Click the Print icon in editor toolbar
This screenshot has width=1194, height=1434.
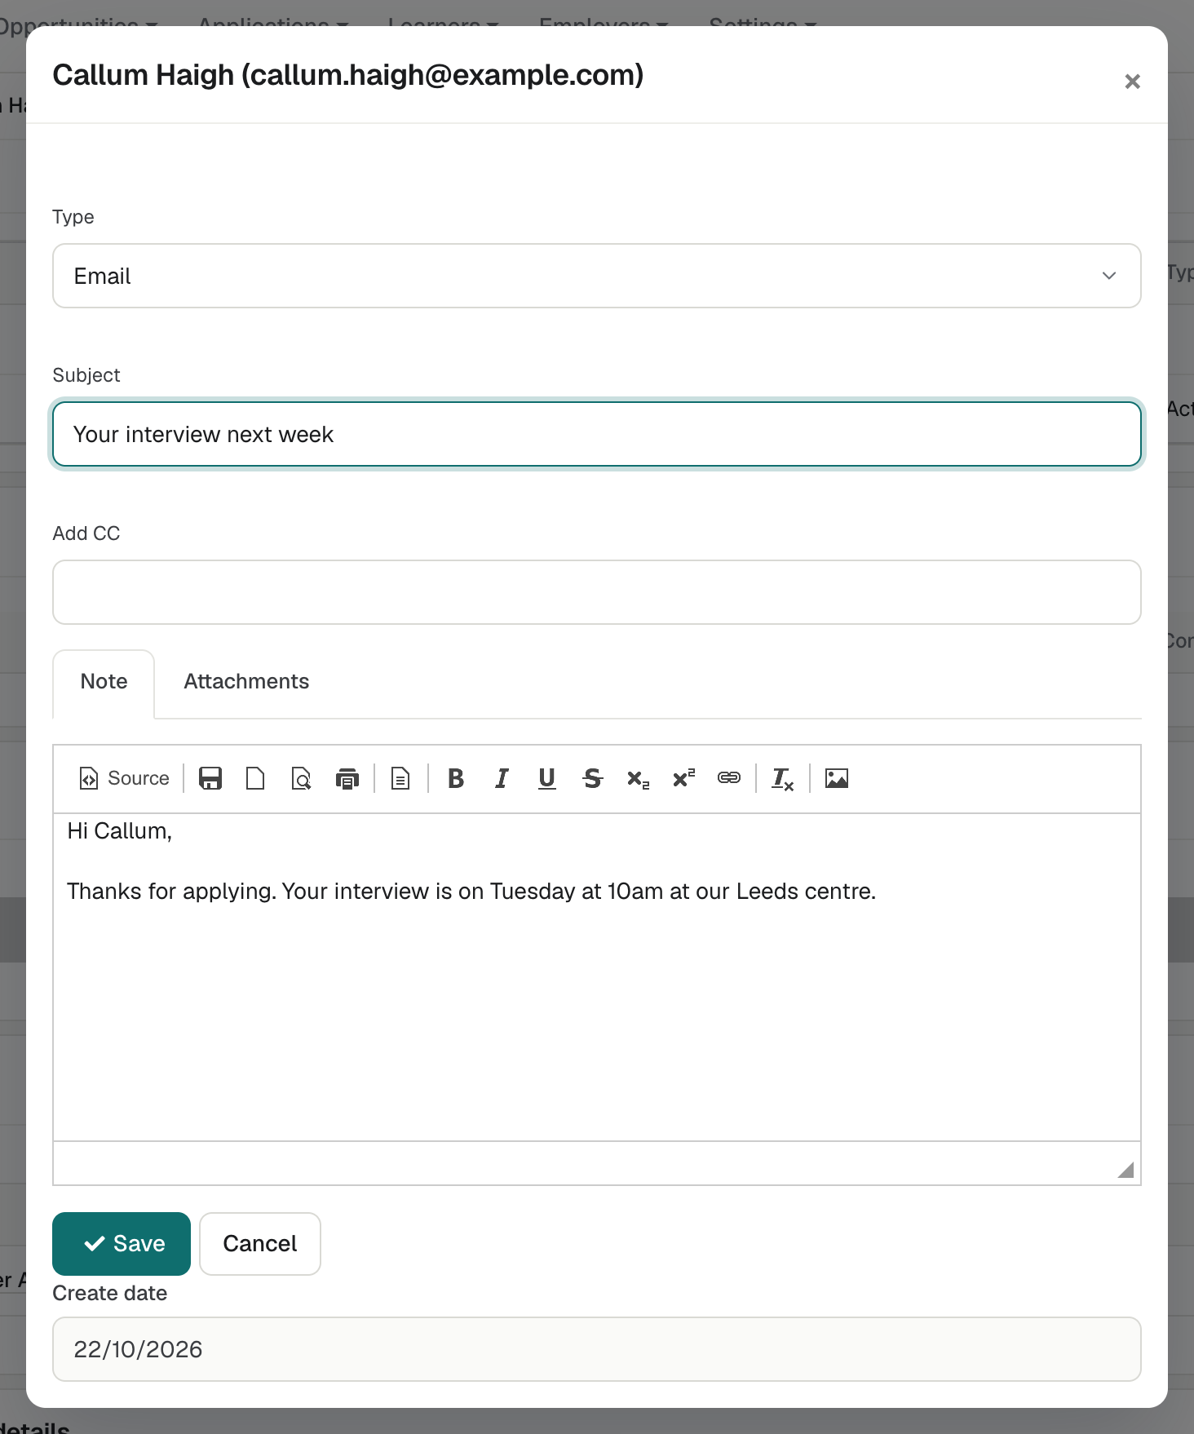coord(347,778)
